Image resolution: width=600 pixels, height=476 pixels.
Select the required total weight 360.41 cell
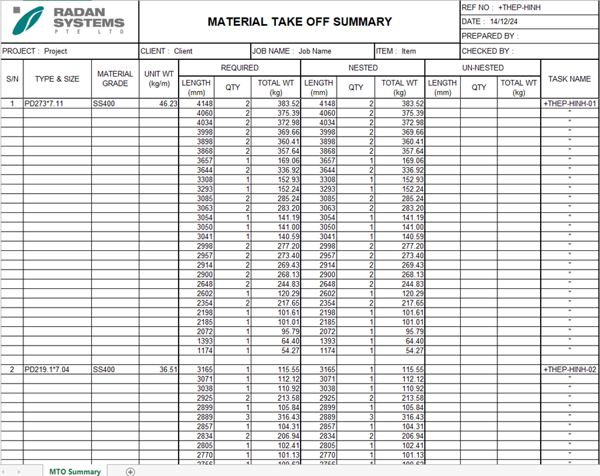(x=276, y=141)
